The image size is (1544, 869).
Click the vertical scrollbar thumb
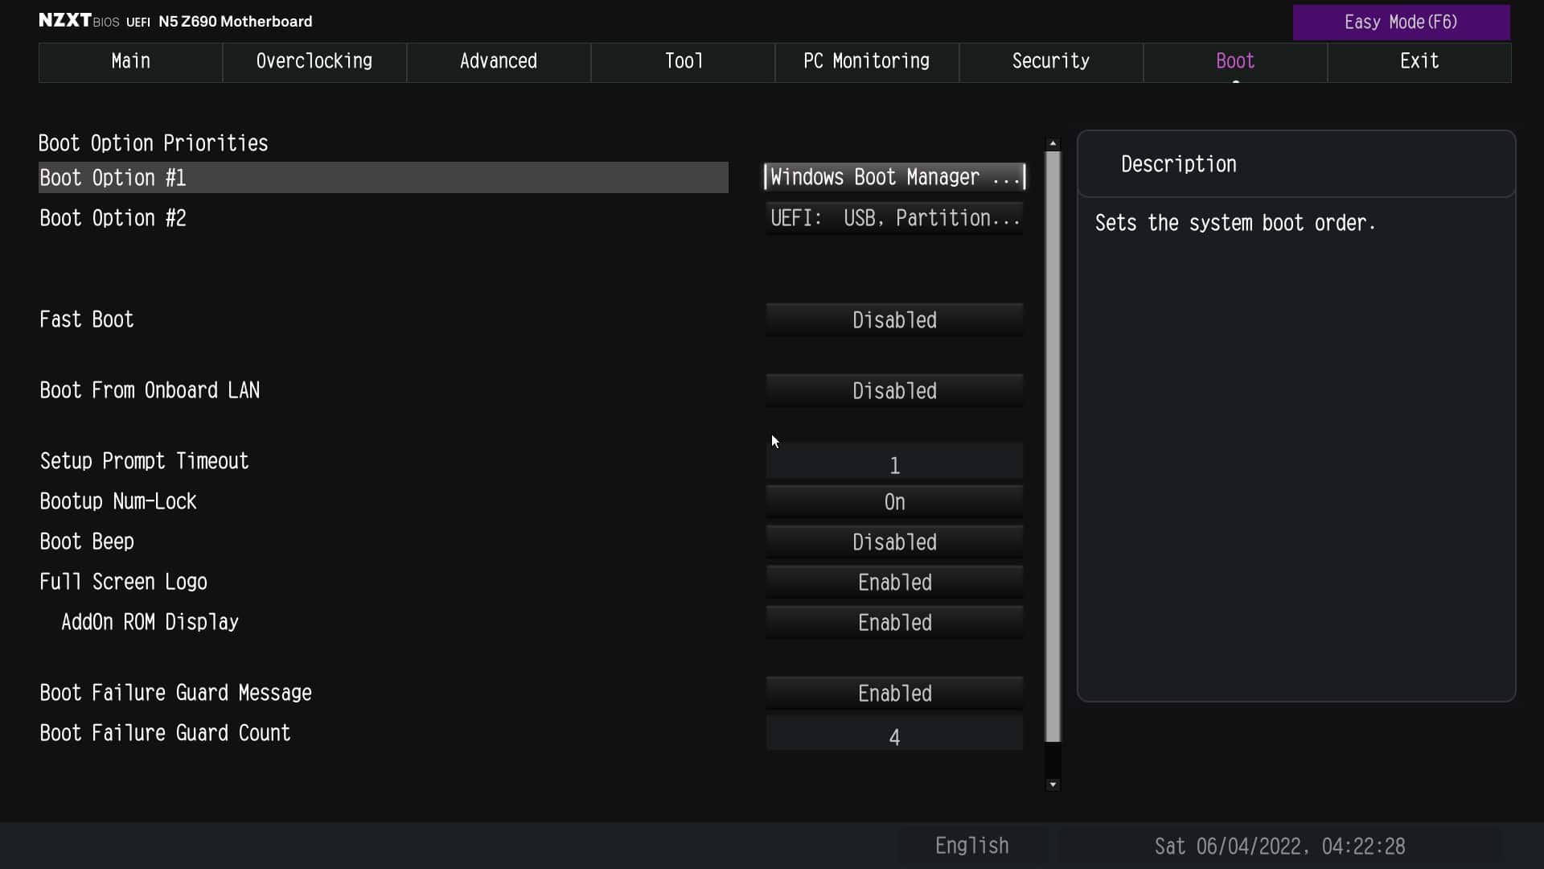[x=1053, y=447]
